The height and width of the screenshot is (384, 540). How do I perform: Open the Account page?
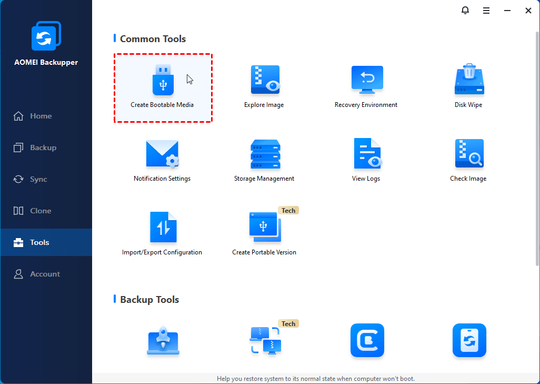click(45, 274)
